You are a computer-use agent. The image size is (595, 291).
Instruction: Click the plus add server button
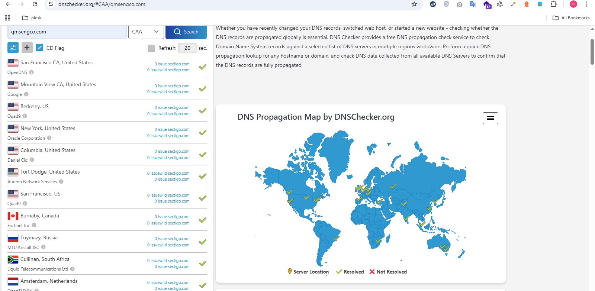click(x=27, y=48)
